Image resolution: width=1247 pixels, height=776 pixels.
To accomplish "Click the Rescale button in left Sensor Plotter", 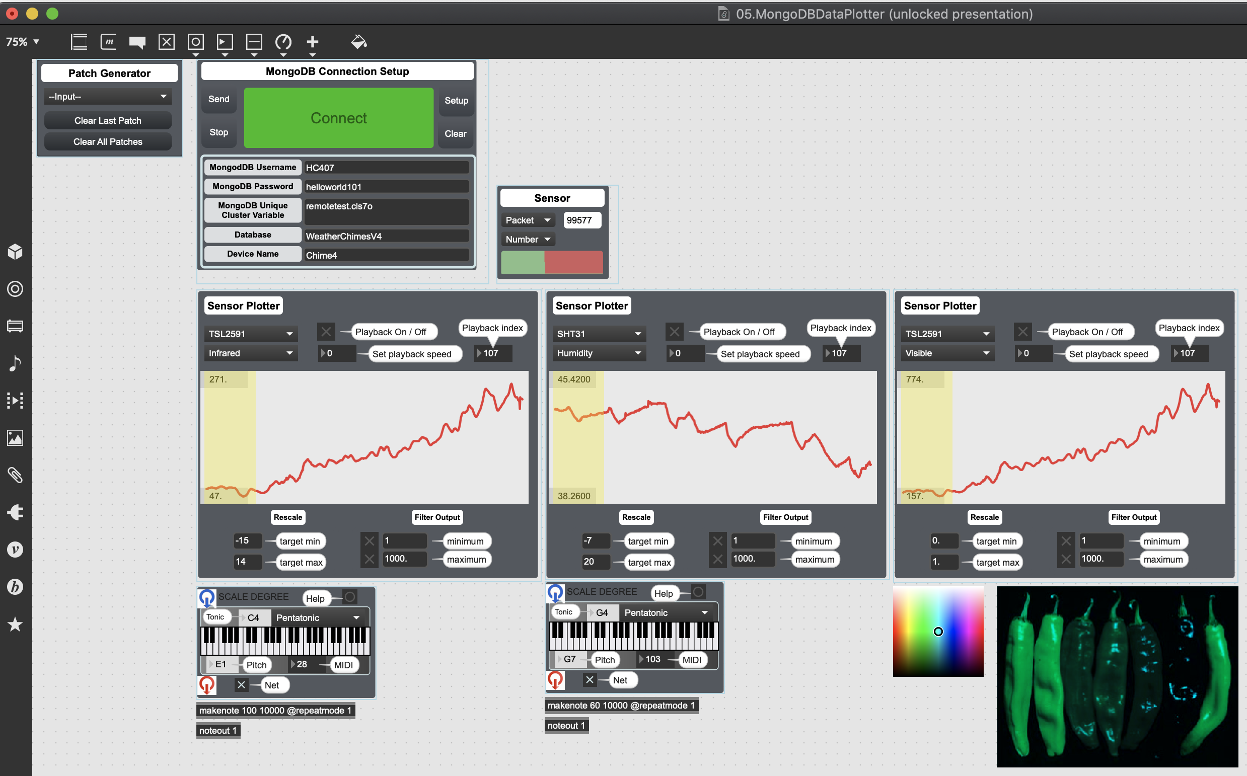I will 288,517.
